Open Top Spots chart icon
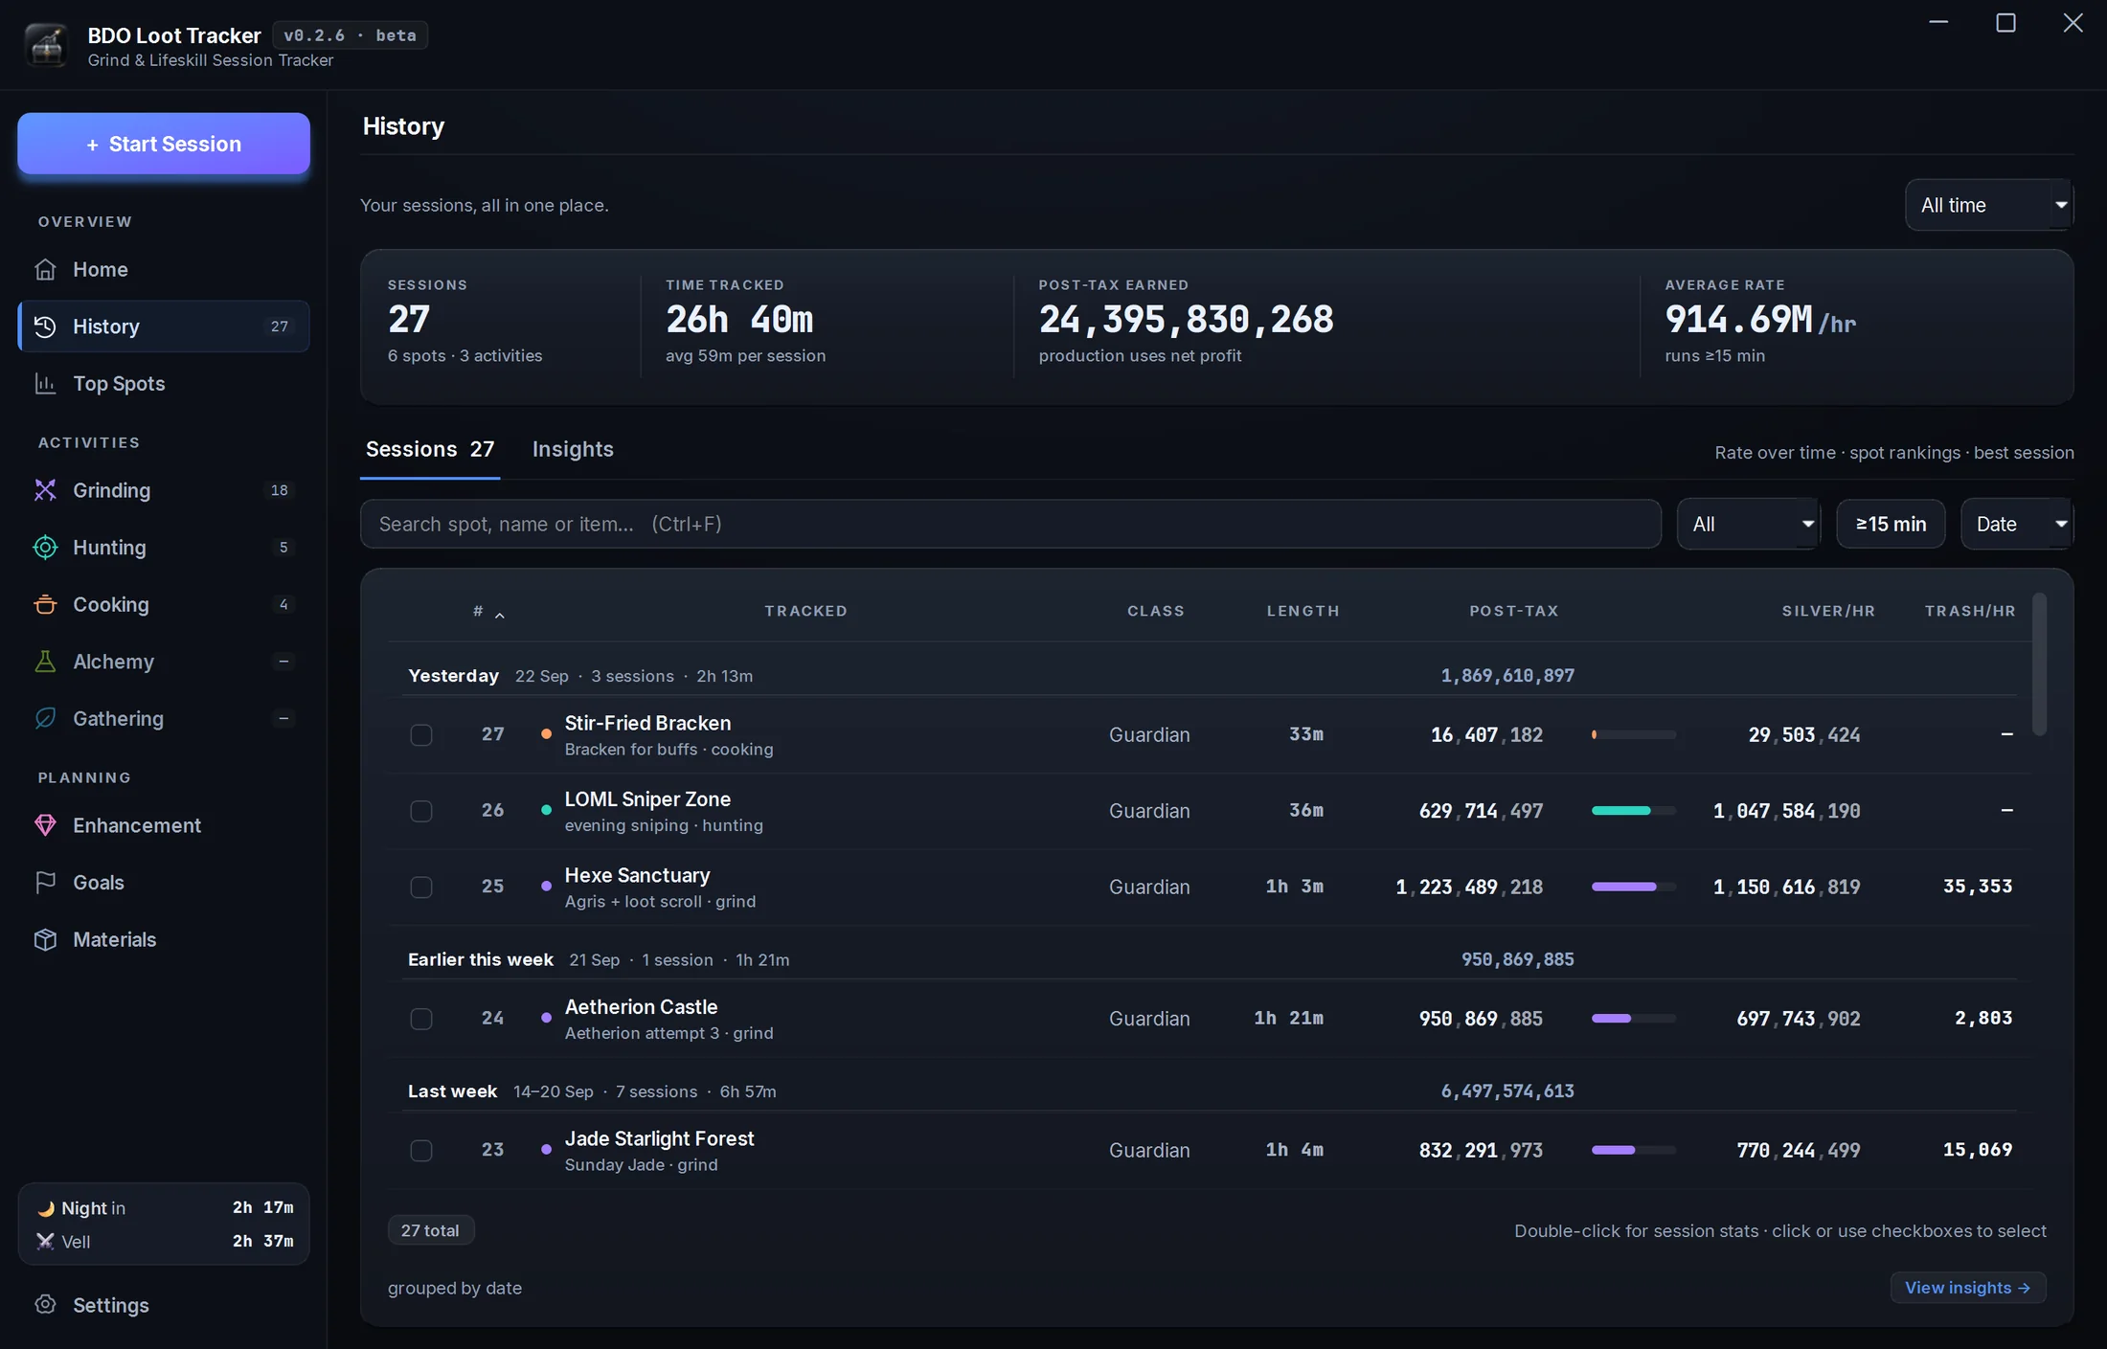 (45, 384)
